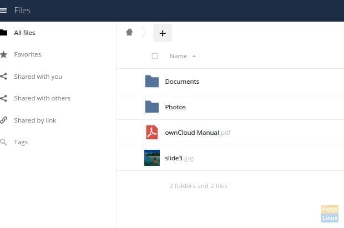
Task: Toggle the Name sort direction arrow
Action: (194, 56)
